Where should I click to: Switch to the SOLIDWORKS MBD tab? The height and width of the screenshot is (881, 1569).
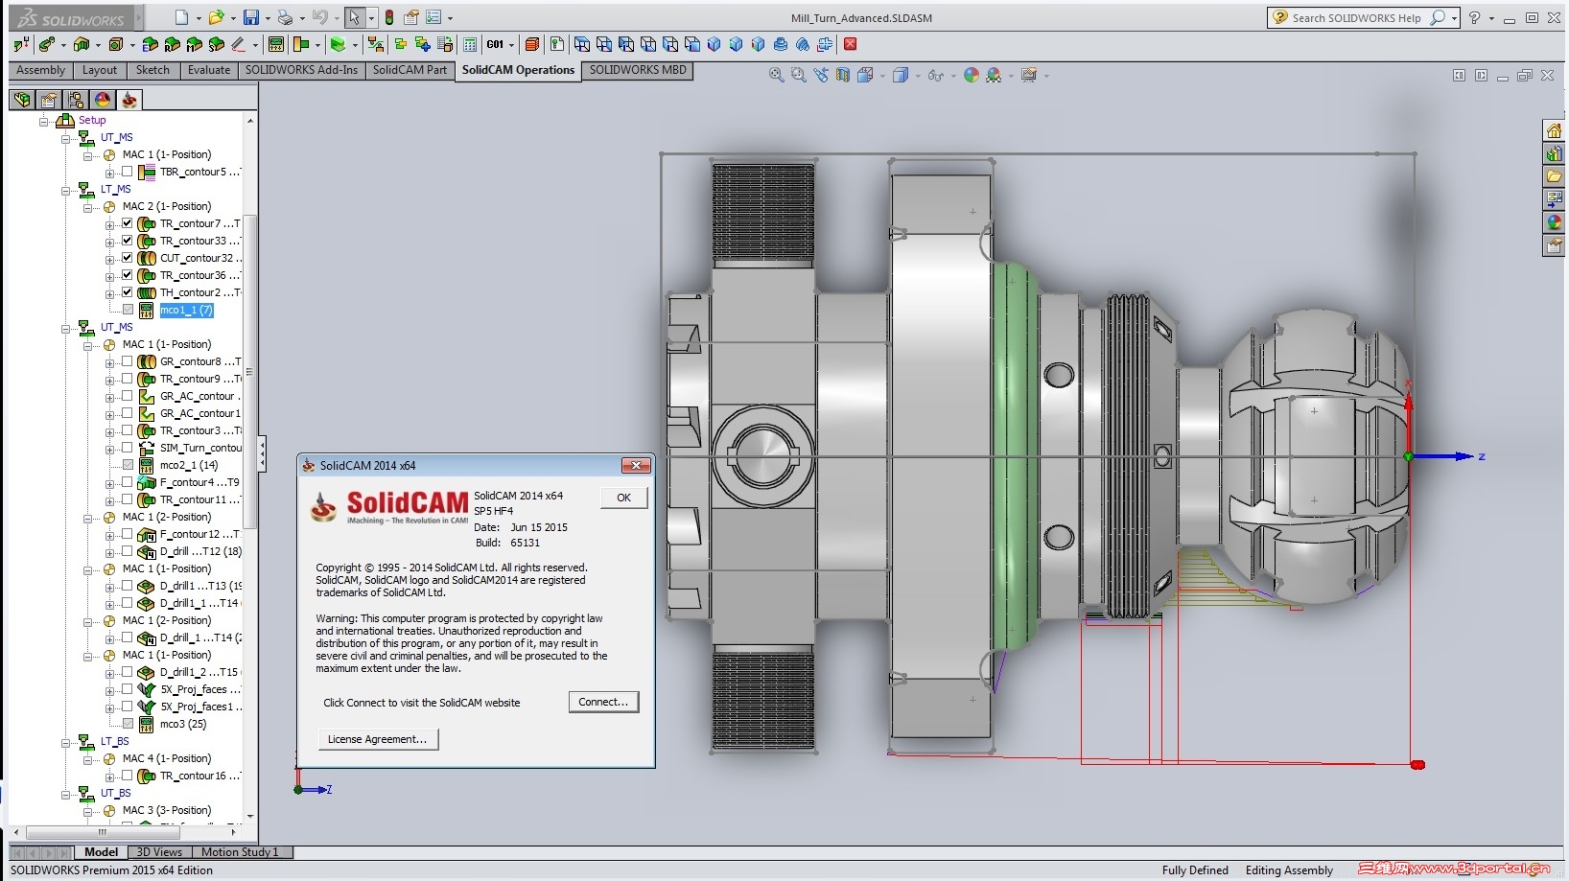(x=638, y=70)
